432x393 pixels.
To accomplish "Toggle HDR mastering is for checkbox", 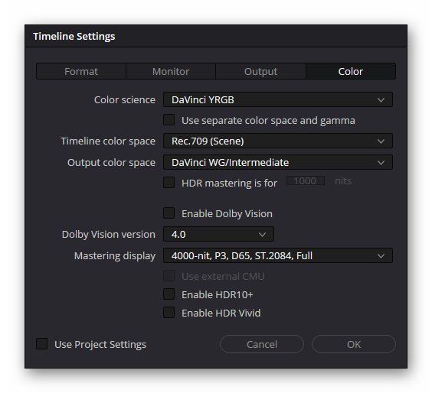I will pyautogui.click(x=169, y=182).
